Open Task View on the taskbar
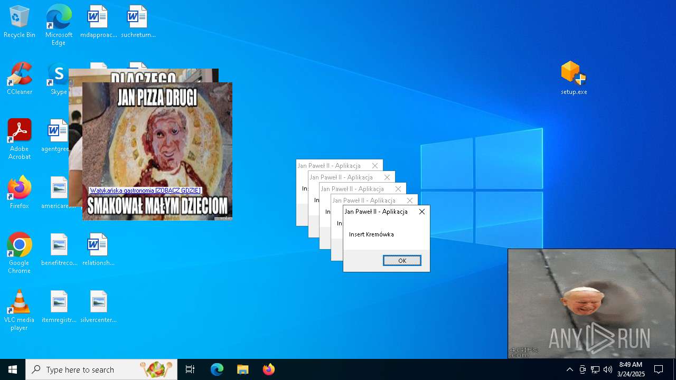The height and width of the screenshot is (380, 676). [x=190, y=369]
